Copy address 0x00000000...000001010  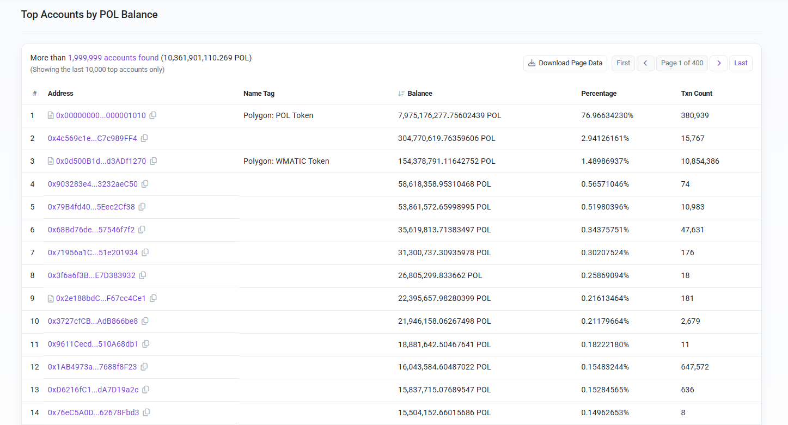pyautogui.click(x=153, y=115)
